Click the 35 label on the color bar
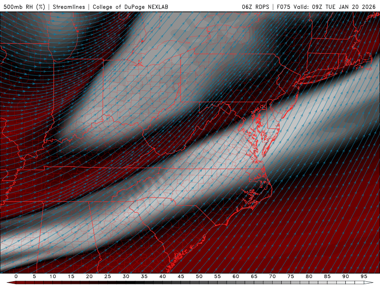The height and width of the screenshot is (285, 380). [144, 276]
